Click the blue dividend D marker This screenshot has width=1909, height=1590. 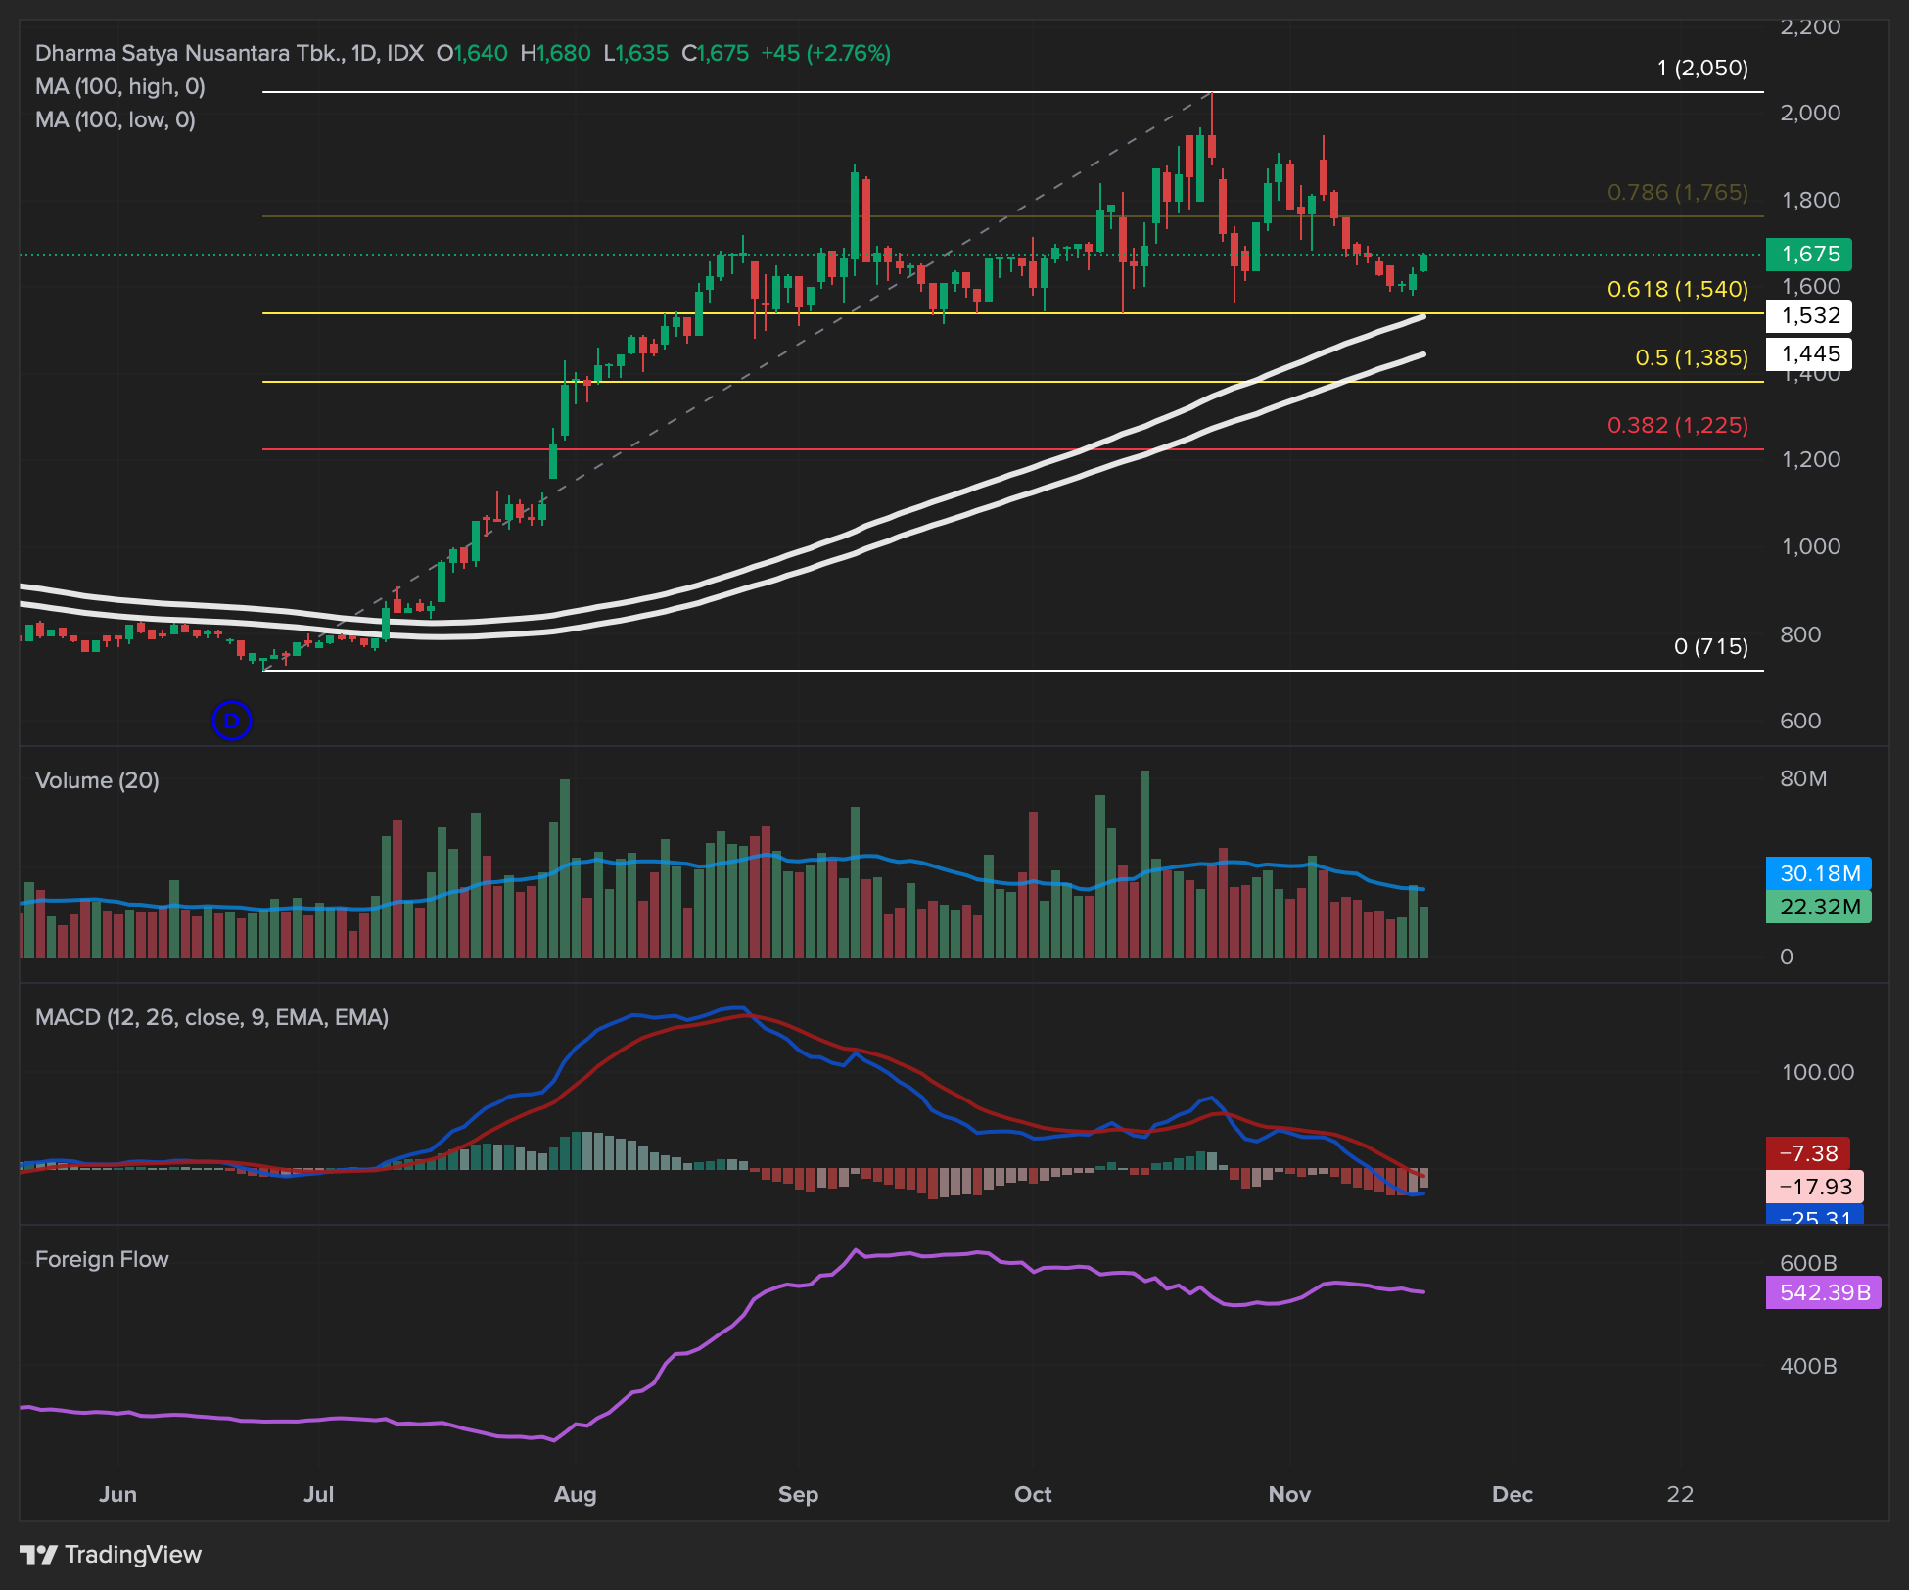(x=232, y=721)
